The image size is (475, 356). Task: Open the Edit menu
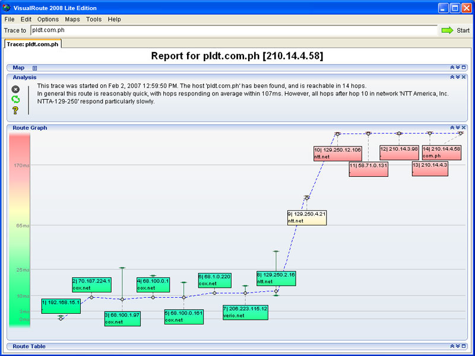click(x=26, y=20)
